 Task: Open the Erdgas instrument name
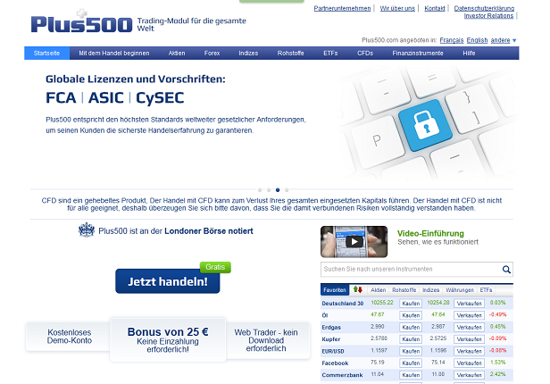tap(331, 327)
